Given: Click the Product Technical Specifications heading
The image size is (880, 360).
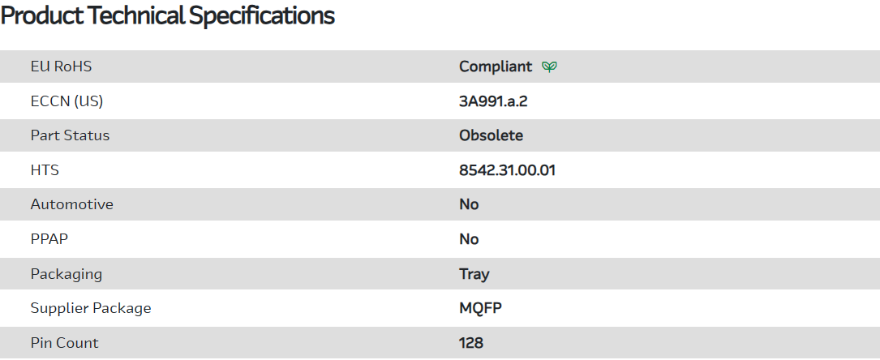Looking at the screenshot, I should click(x=168, y=16).
